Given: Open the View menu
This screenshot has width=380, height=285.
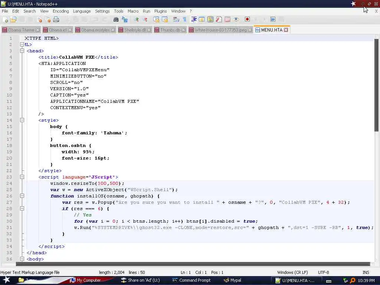Looking at the screenshot, I should pyautogui.click(x=44, y=11).
